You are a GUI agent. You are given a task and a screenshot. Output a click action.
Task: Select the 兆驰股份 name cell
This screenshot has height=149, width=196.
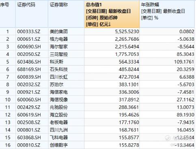coord(66,107)
